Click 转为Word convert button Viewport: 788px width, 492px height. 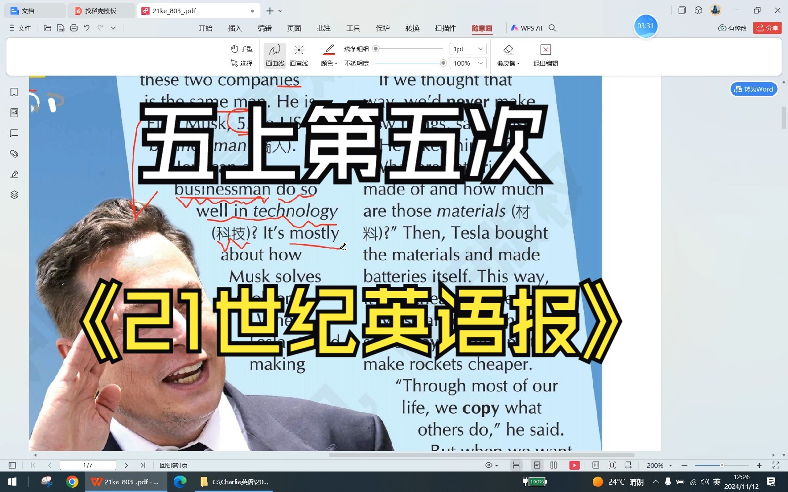tap(754, 89)
